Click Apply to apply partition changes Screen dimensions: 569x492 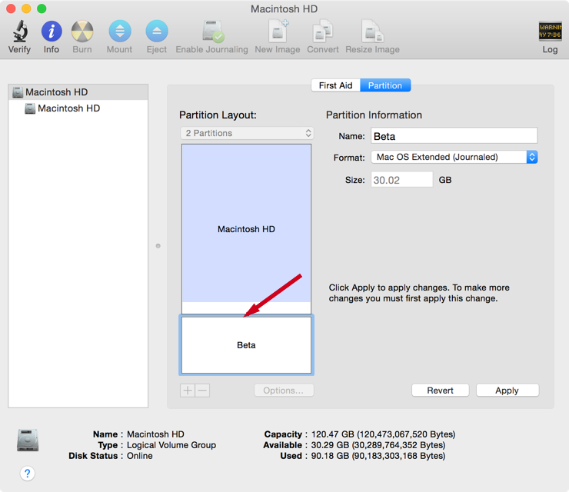507,391
